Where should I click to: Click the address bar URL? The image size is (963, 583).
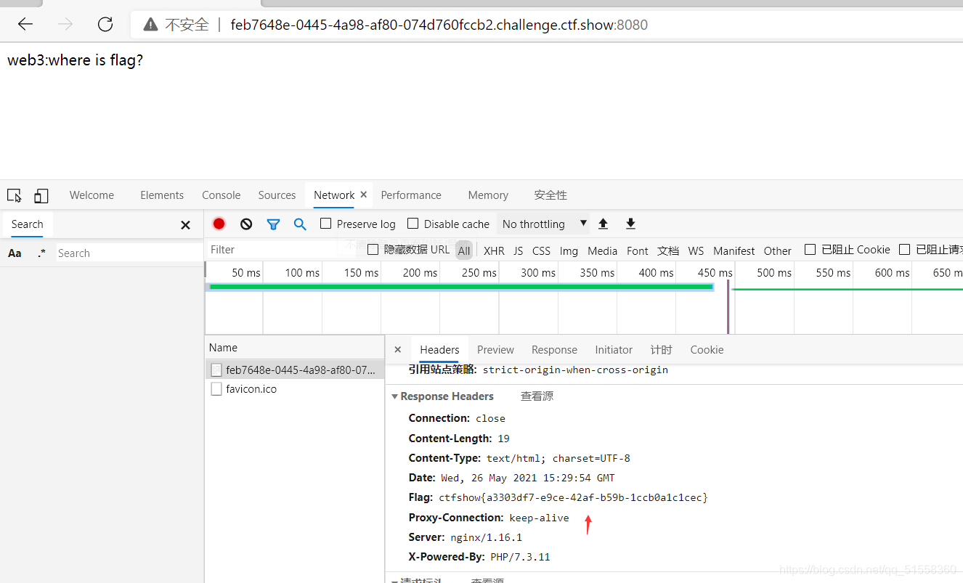pyautogui.click(x=439, y=25)
